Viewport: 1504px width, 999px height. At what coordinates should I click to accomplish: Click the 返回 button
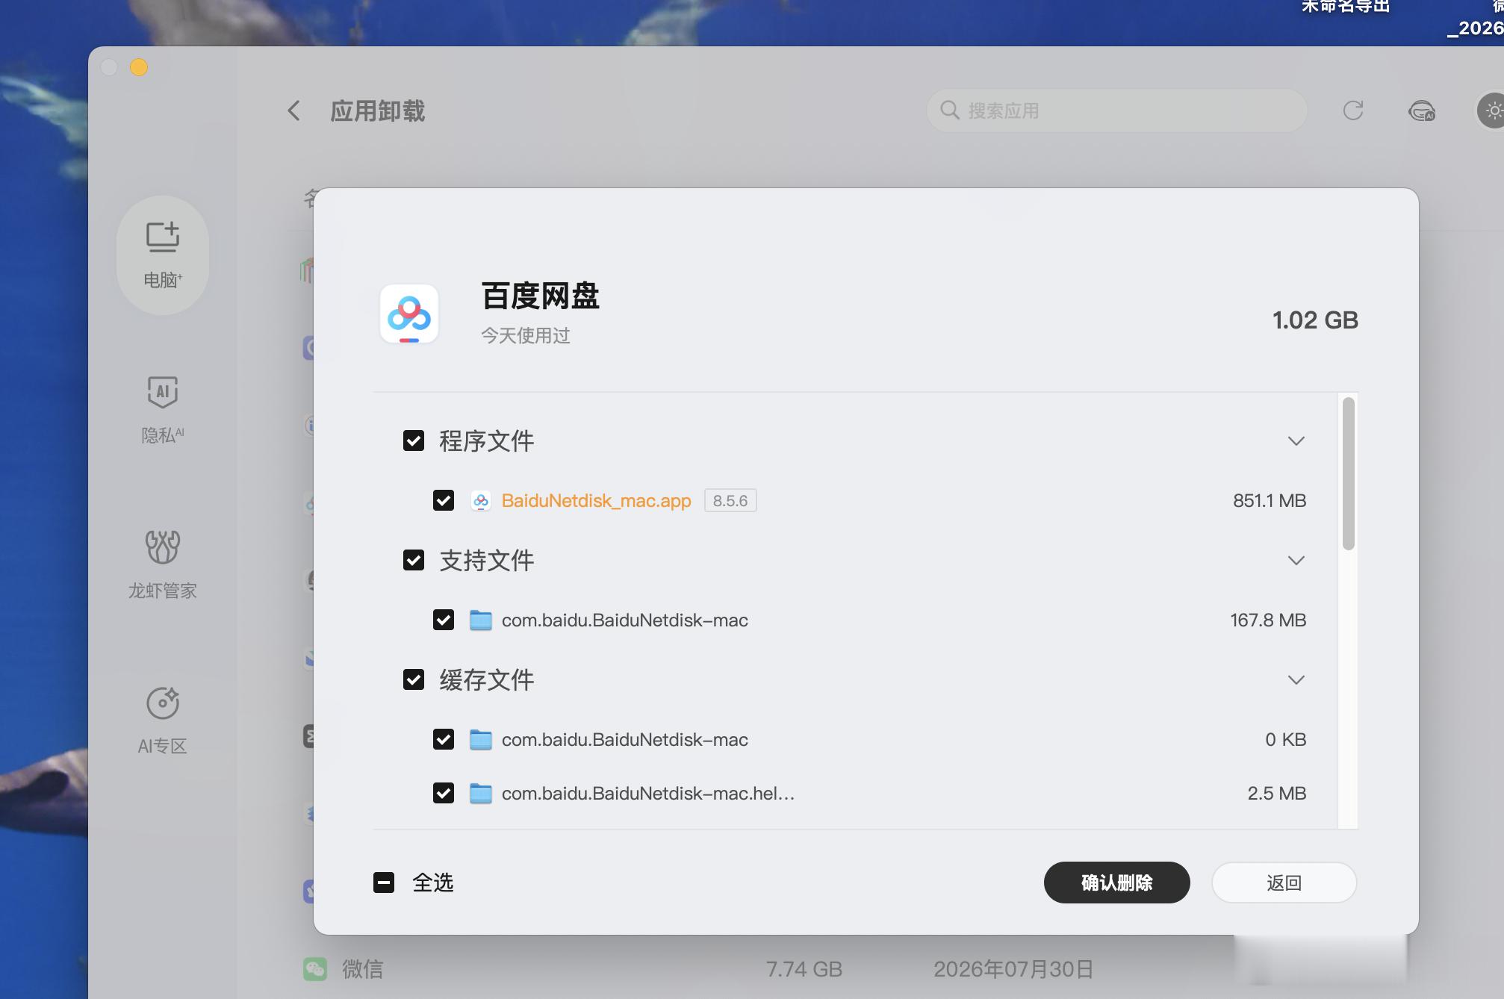[x=1284, y=883]
